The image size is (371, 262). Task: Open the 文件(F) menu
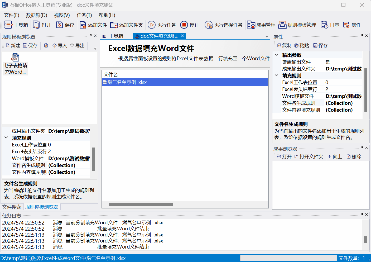click(12, 15)
